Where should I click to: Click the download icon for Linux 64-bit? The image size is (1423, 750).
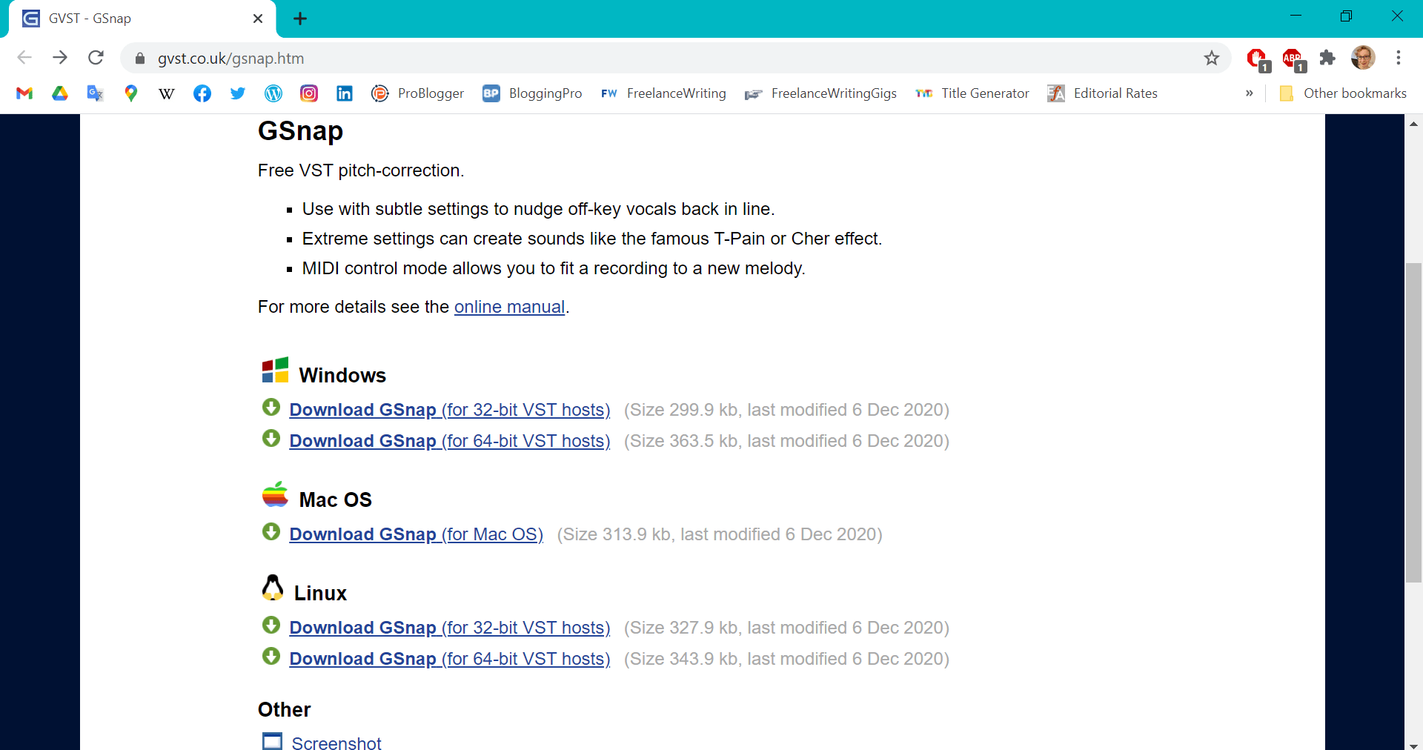point(271,657)
